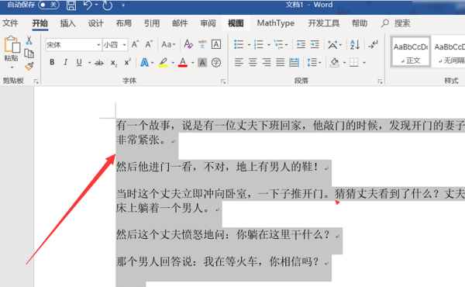Open underline style dropdown arrow
This screenshot has width=465, height=287.
89,63
